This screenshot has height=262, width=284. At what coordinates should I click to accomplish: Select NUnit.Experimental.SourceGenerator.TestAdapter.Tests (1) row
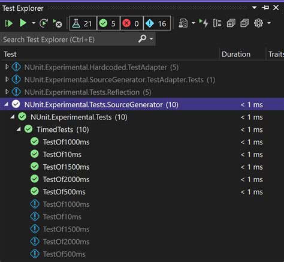click(x=142, y=80)
